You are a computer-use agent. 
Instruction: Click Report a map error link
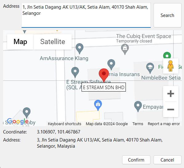(x=164, y=124)
